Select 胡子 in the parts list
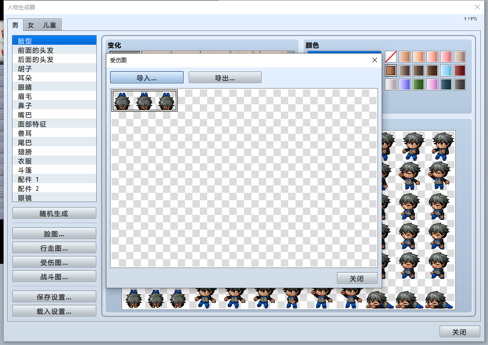The width and height of the screenshot is (488, 345). pyautogui.click(x=54, y=68)
